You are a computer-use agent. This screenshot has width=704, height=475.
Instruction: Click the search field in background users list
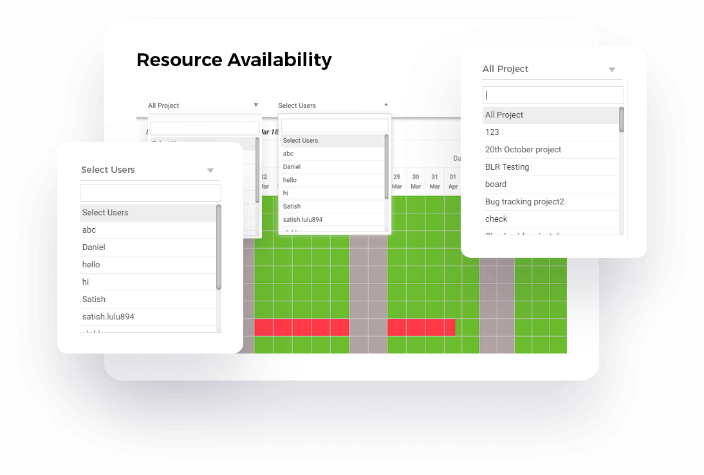click(x=335, y=125)
